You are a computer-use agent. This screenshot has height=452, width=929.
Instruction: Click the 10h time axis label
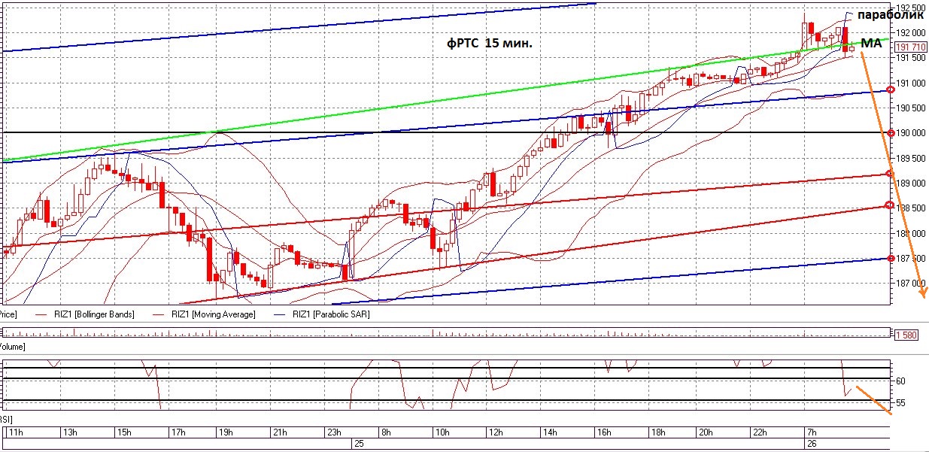(442, 432)
